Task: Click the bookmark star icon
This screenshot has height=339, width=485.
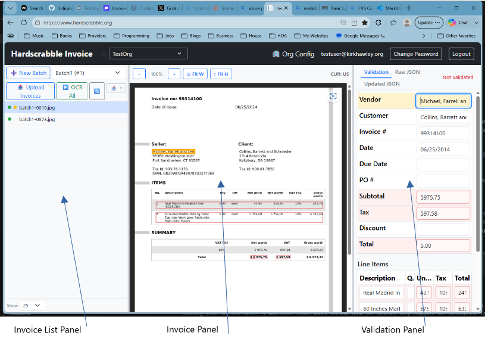Action: click(365, 23)
